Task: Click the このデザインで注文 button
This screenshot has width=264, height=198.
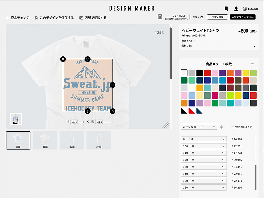Action: [x=243, y=17]
